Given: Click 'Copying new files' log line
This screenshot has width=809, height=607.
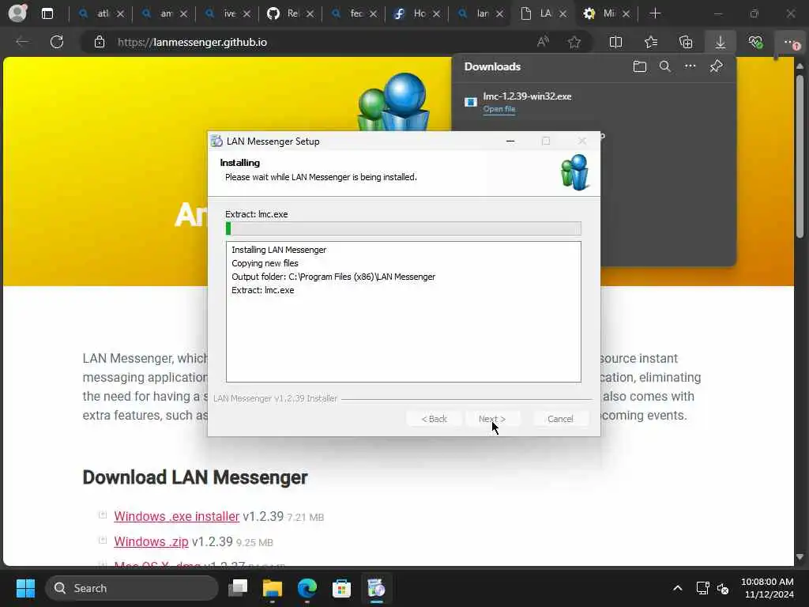Looking at the screenshot, I should (x=265, y=263).
